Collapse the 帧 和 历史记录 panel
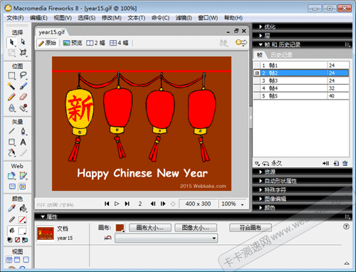This screenshot has width=356, height=272. 261,45
